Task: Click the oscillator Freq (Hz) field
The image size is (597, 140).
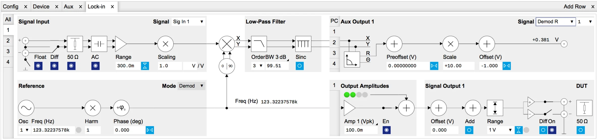Action: click(x=53, y=130)
